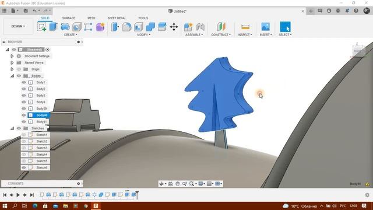This screenshot has width=373, height=210.
Task: Open the Create dropdown menu
Action: click(x=71, y=35)
